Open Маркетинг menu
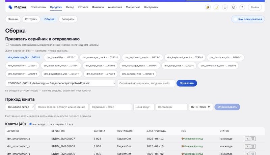 133,7
